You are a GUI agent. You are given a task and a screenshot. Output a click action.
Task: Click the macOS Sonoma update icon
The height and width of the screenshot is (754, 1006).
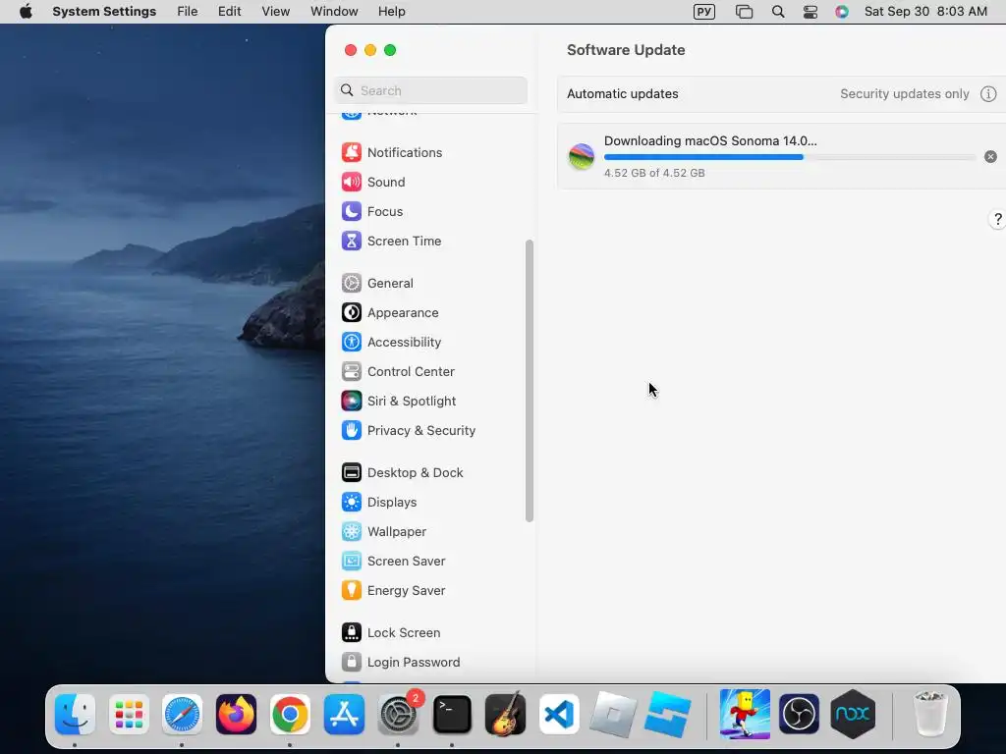582,157
